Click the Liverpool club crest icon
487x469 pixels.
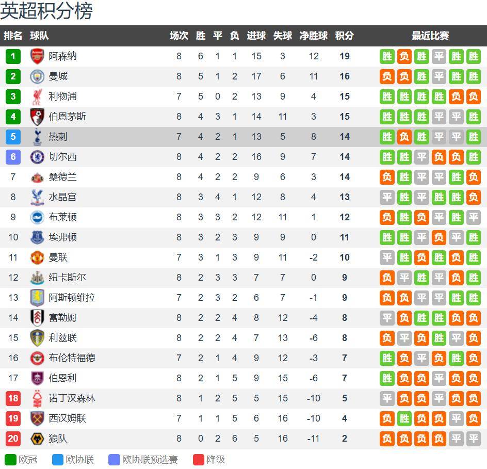[x=37, y=96]
